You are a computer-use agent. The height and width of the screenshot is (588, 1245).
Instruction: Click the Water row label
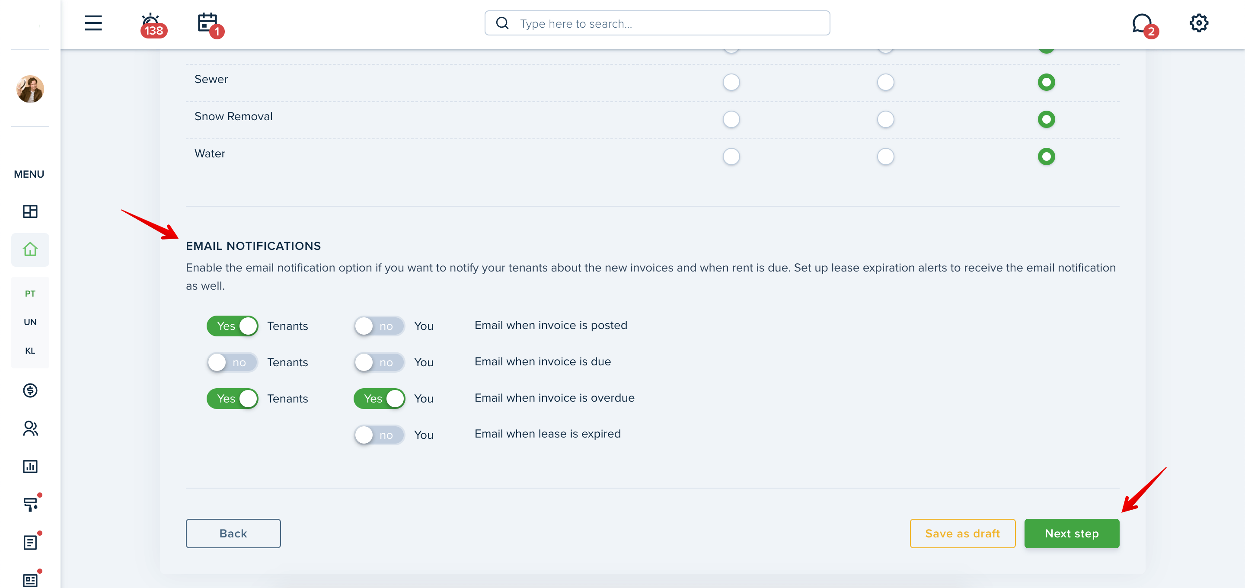[x=210, y=154]
